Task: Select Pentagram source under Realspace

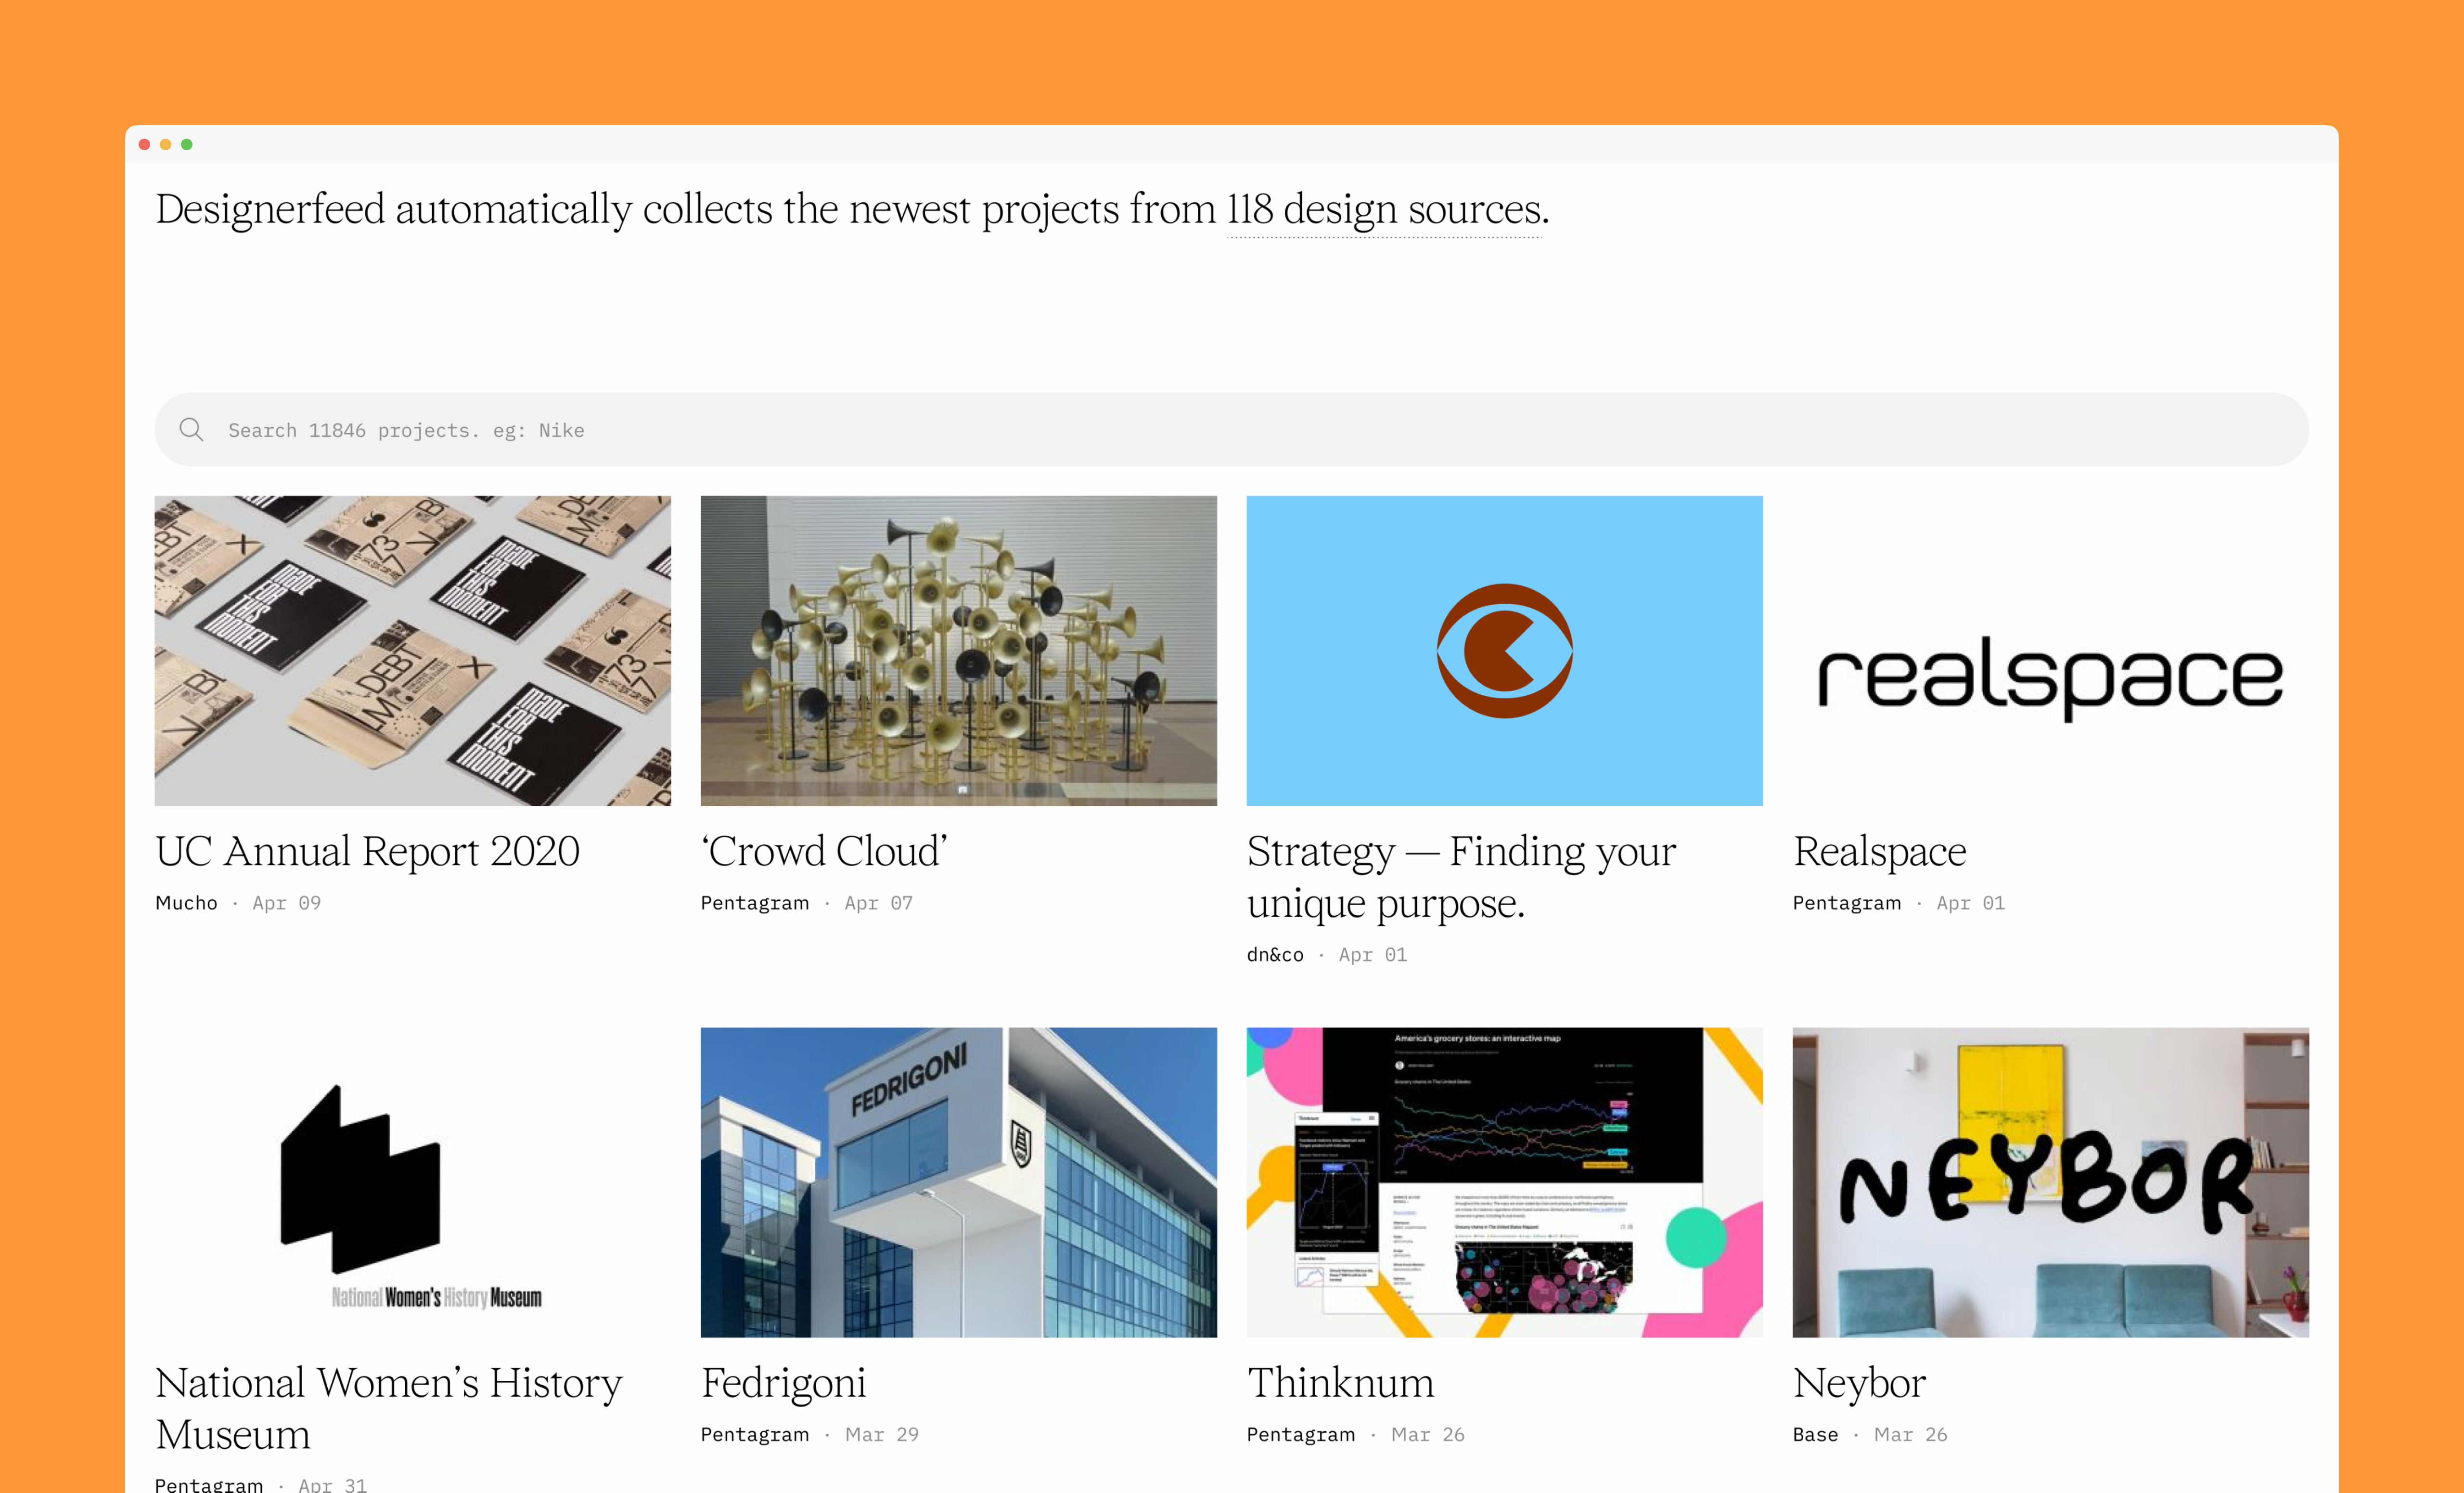Action: [x=1847, y=904]
